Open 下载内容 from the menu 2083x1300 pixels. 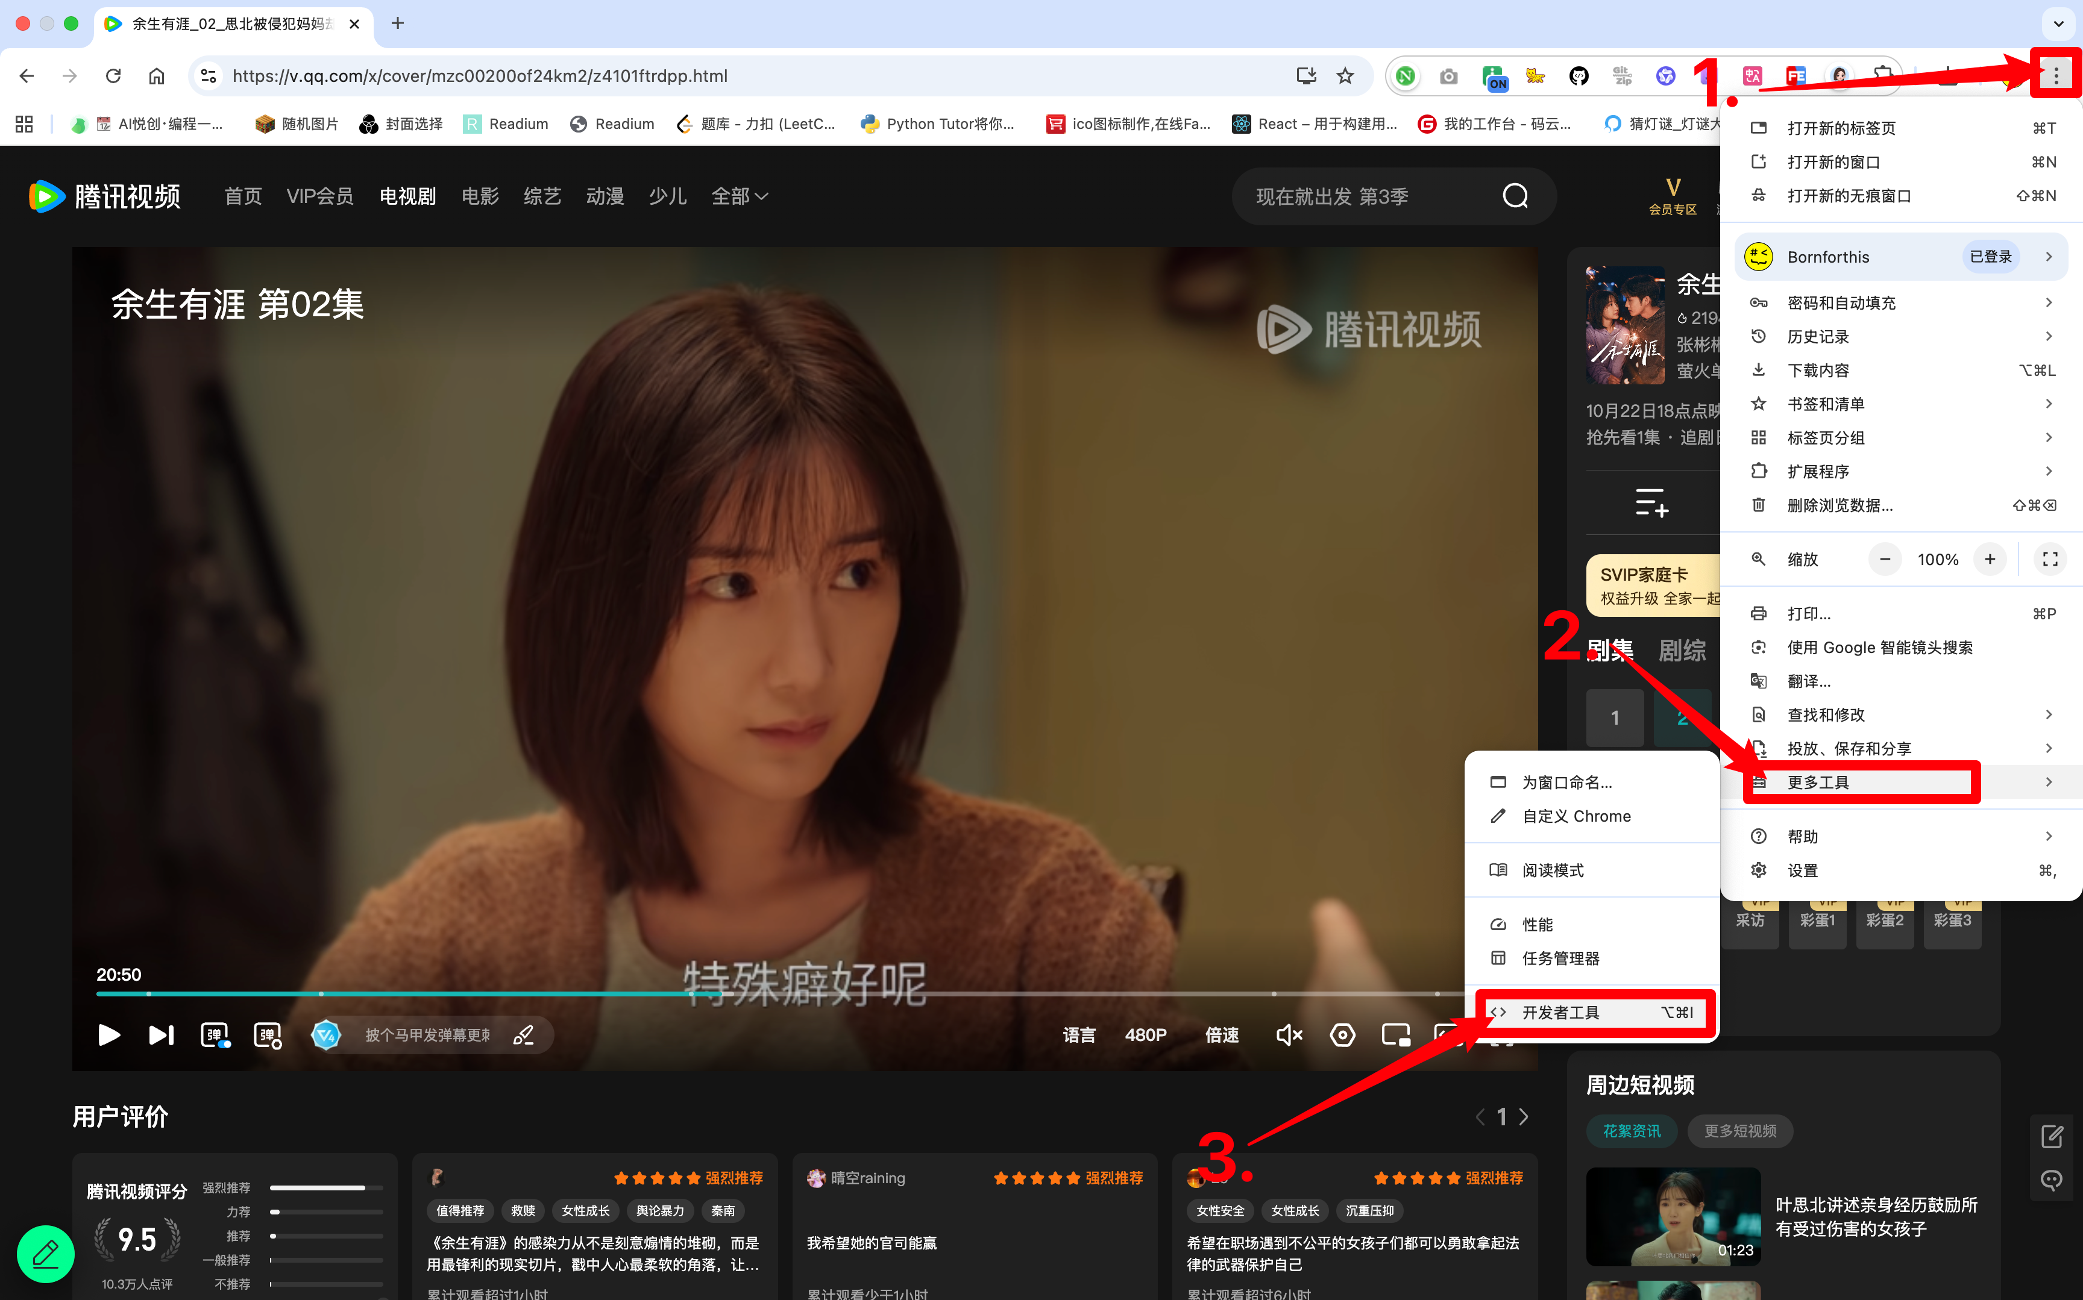tap(1902, 370)
